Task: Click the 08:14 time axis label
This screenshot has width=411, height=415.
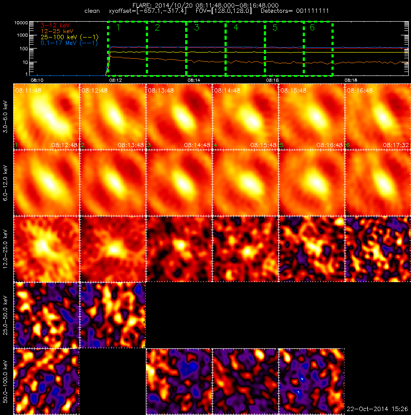Action: pos(194,80)
